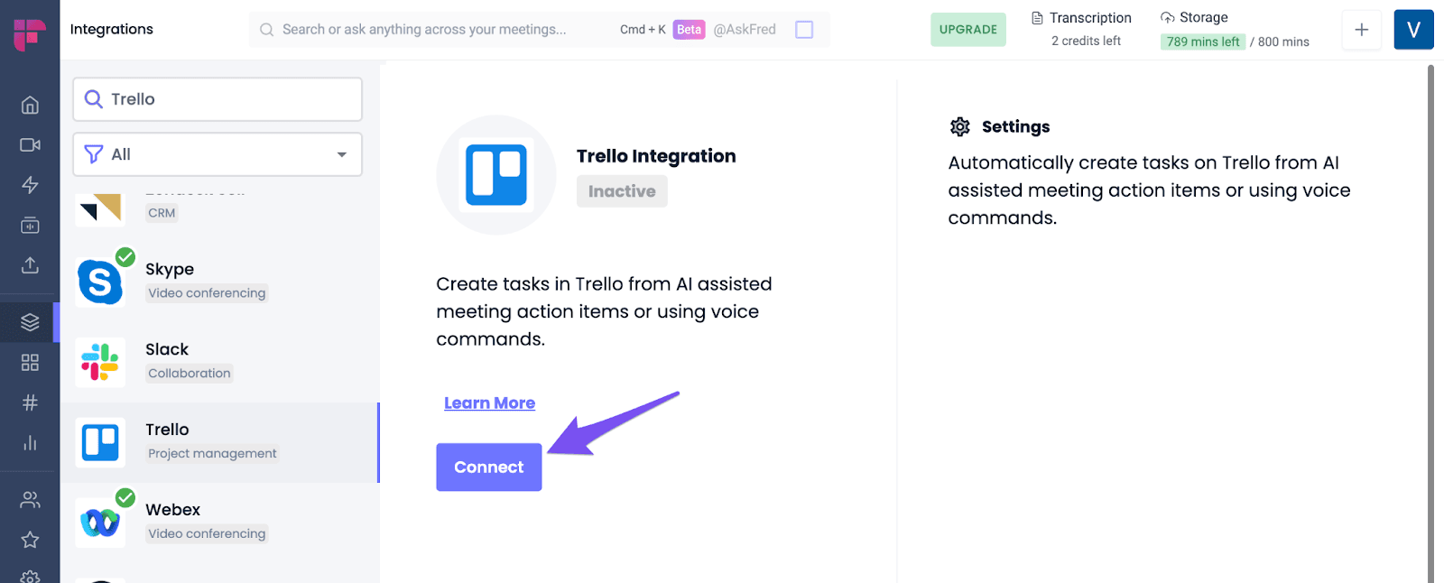Open the V user profile menu
This screenshot has height=583, width=1444.
[x=1413, y=30]
